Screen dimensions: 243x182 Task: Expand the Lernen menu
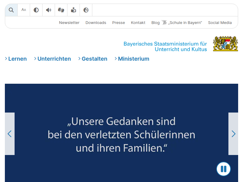coord(16,59)
